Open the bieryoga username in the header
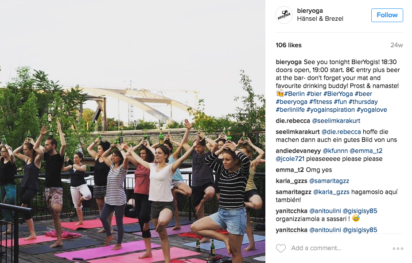This screenshot has width=412, height=263. pos(310,11)
